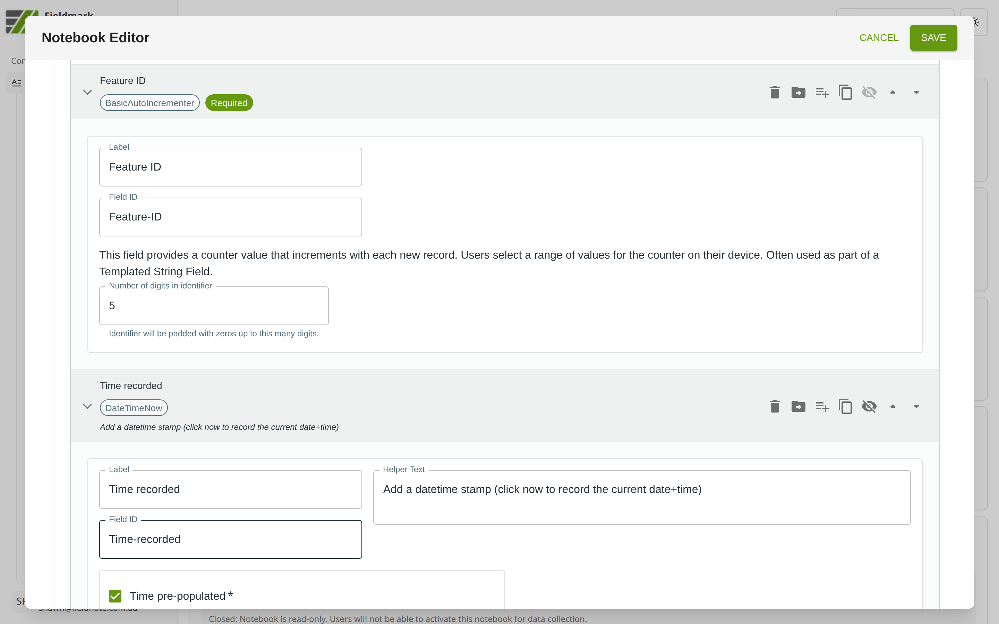Toggle hidden state of Feature ID field

[869, 93]
